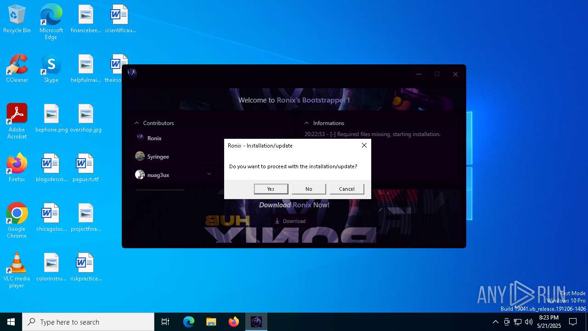Select the colorinstru image file icon

[x=51, y=268]
